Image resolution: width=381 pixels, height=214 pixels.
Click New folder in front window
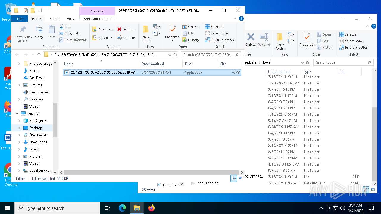(x=146, y=34)
